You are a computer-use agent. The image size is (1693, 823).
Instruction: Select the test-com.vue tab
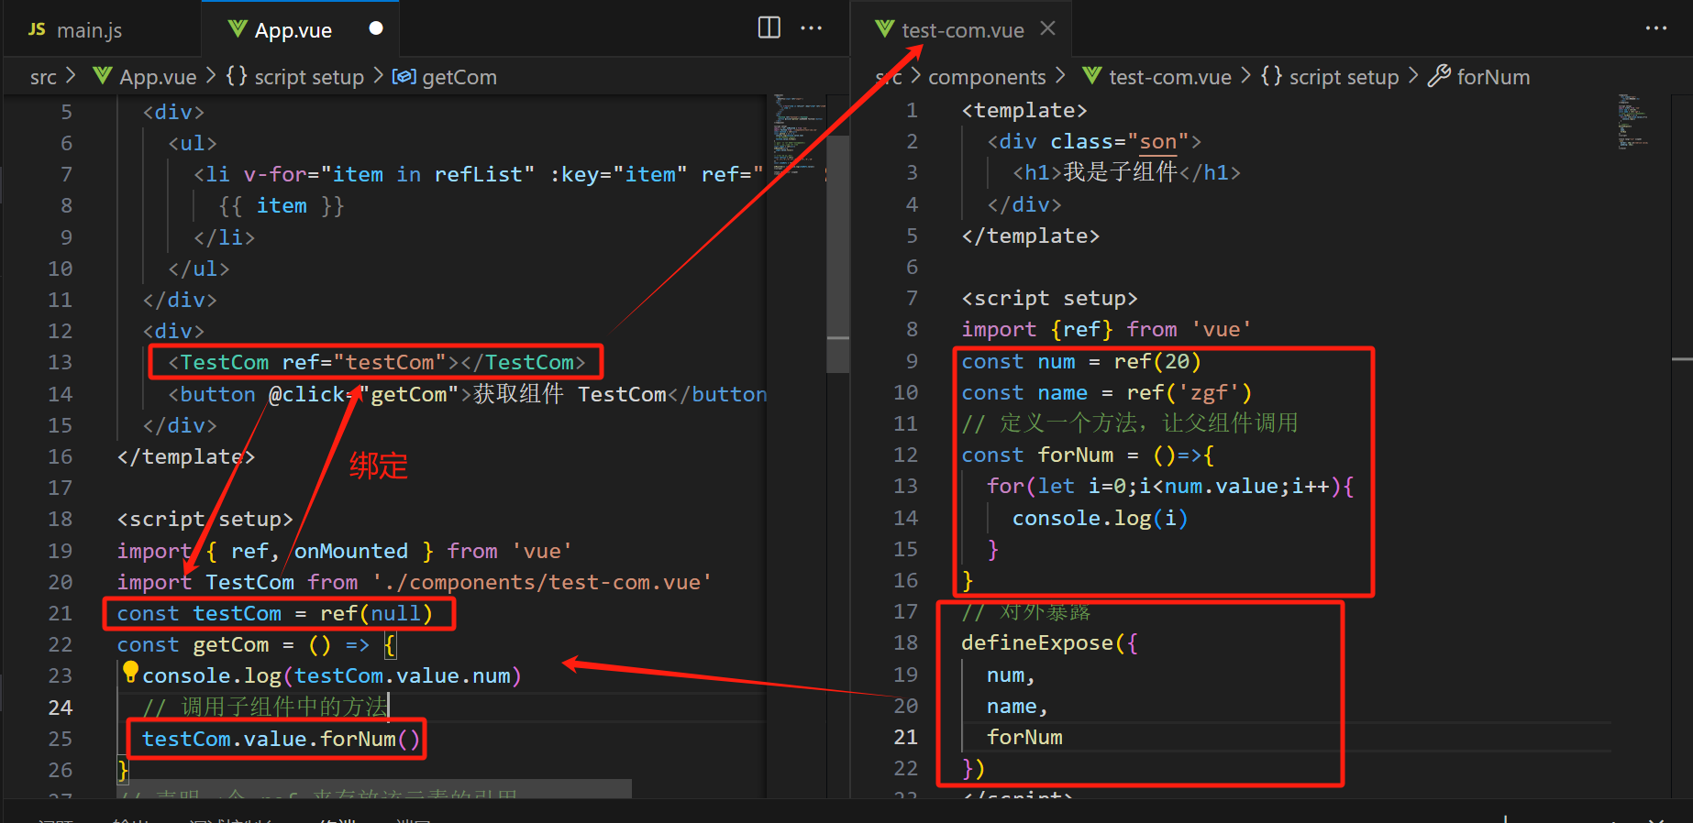click(963, 30)
